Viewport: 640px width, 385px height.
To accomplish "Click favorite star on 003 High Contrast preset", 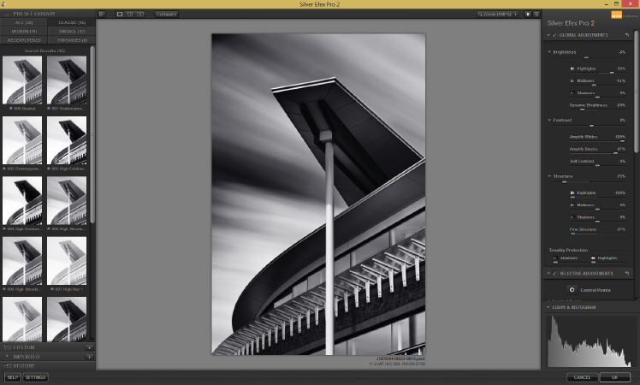I will coord(49,169).
